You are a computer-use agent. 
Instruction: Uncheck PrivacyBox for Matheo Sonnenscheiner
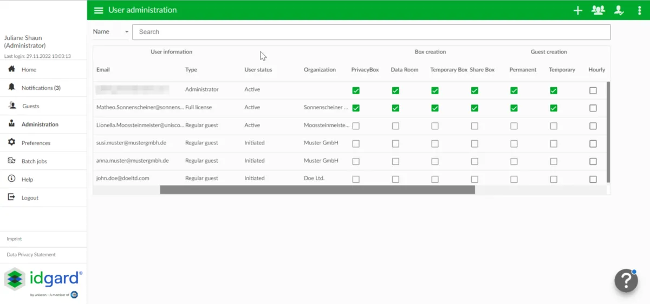[356, 108]
